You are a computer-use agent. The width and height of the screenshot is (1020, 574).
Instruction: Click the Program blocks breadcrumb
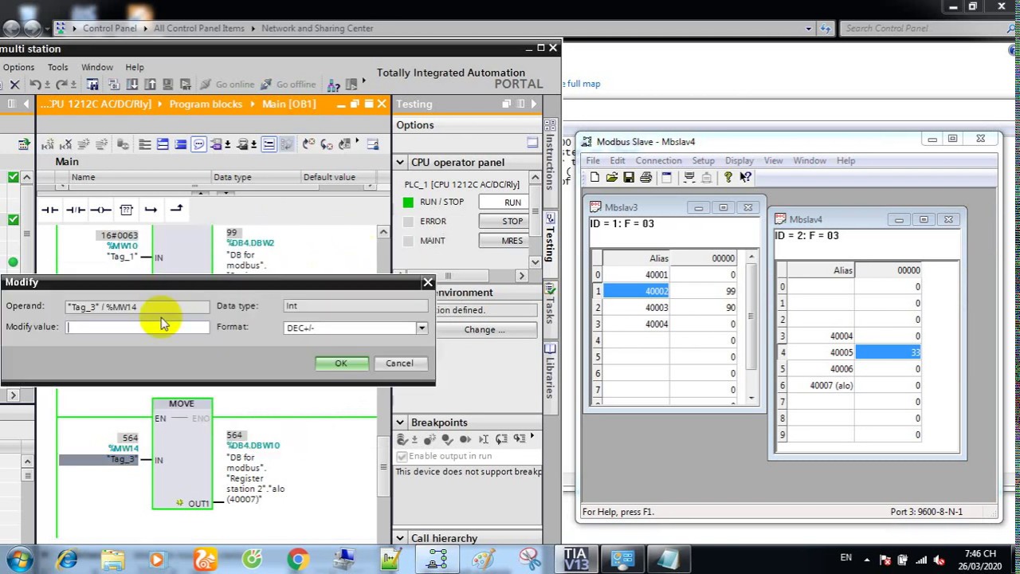[x=206, y=104]
